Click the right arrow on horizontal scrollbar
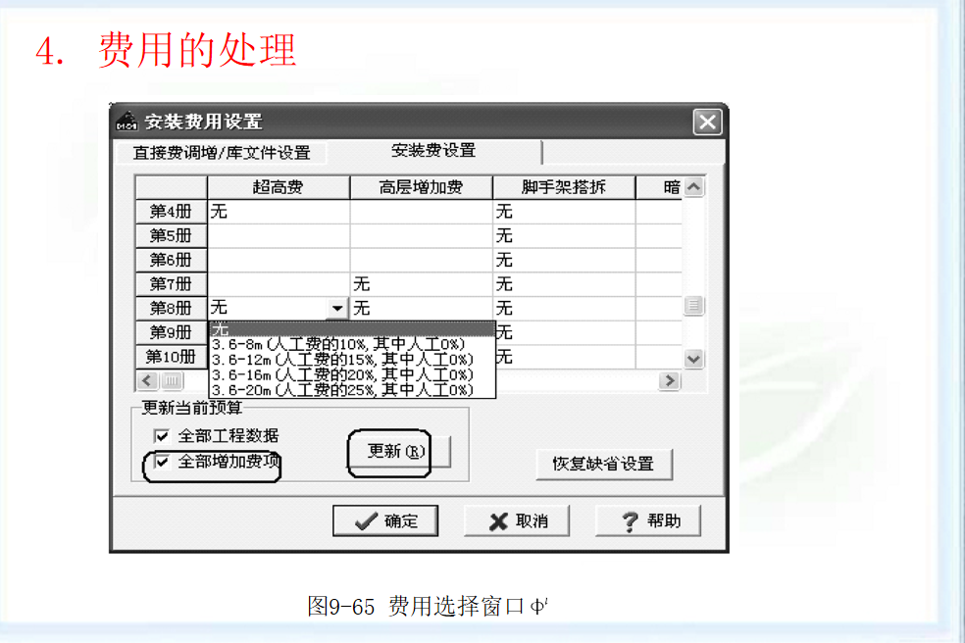 (x=670, y=380)
